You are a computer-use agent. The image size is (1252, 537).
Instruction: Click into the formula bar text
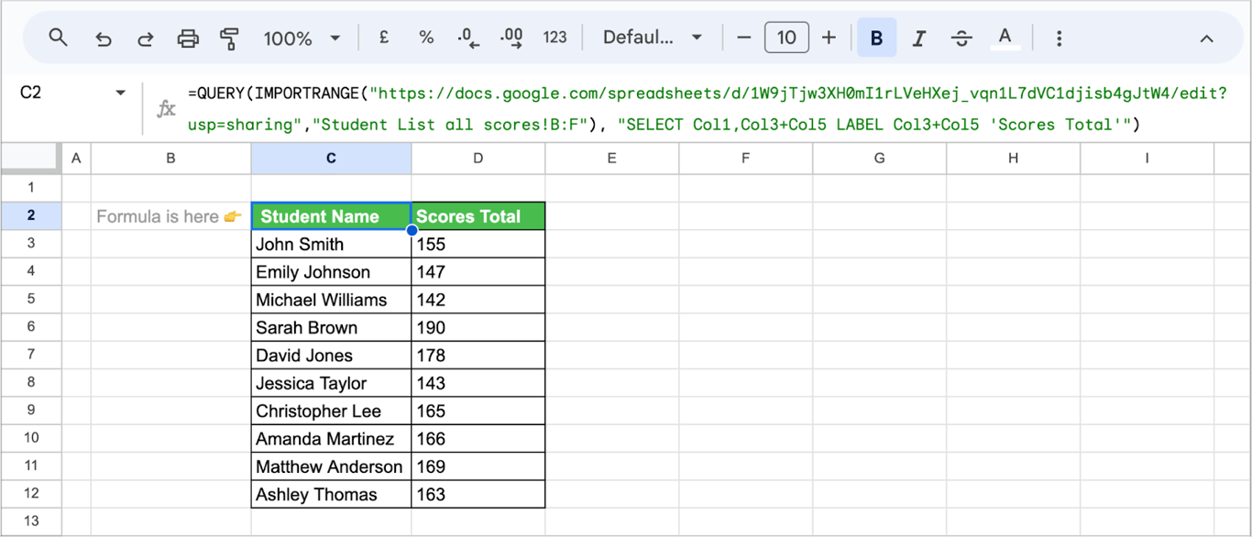click(x=707, y=108)
